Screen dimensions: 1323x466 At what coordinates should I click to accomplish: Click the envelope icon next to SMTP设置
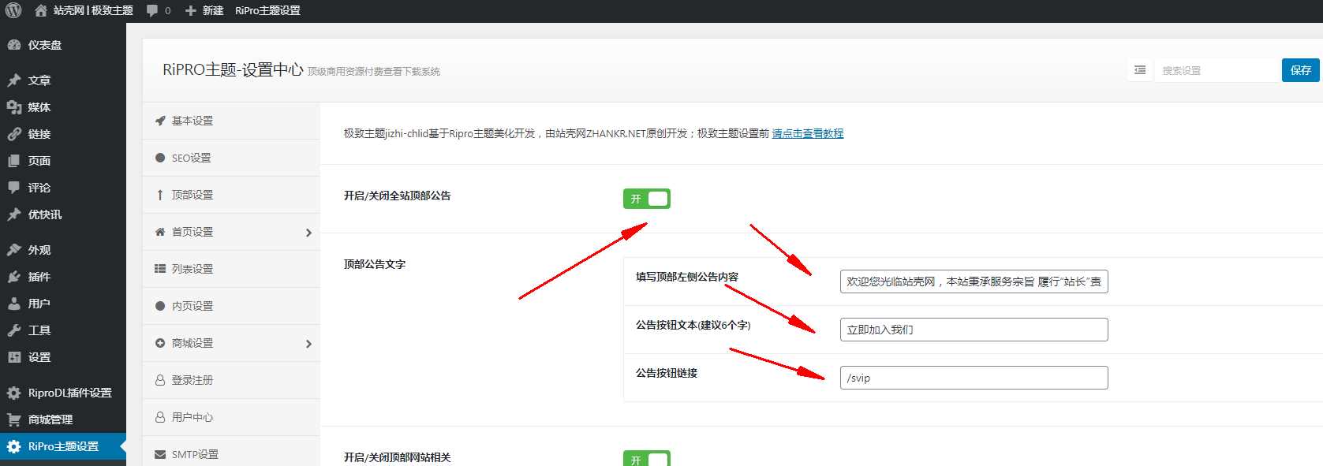tap(160, 454)
